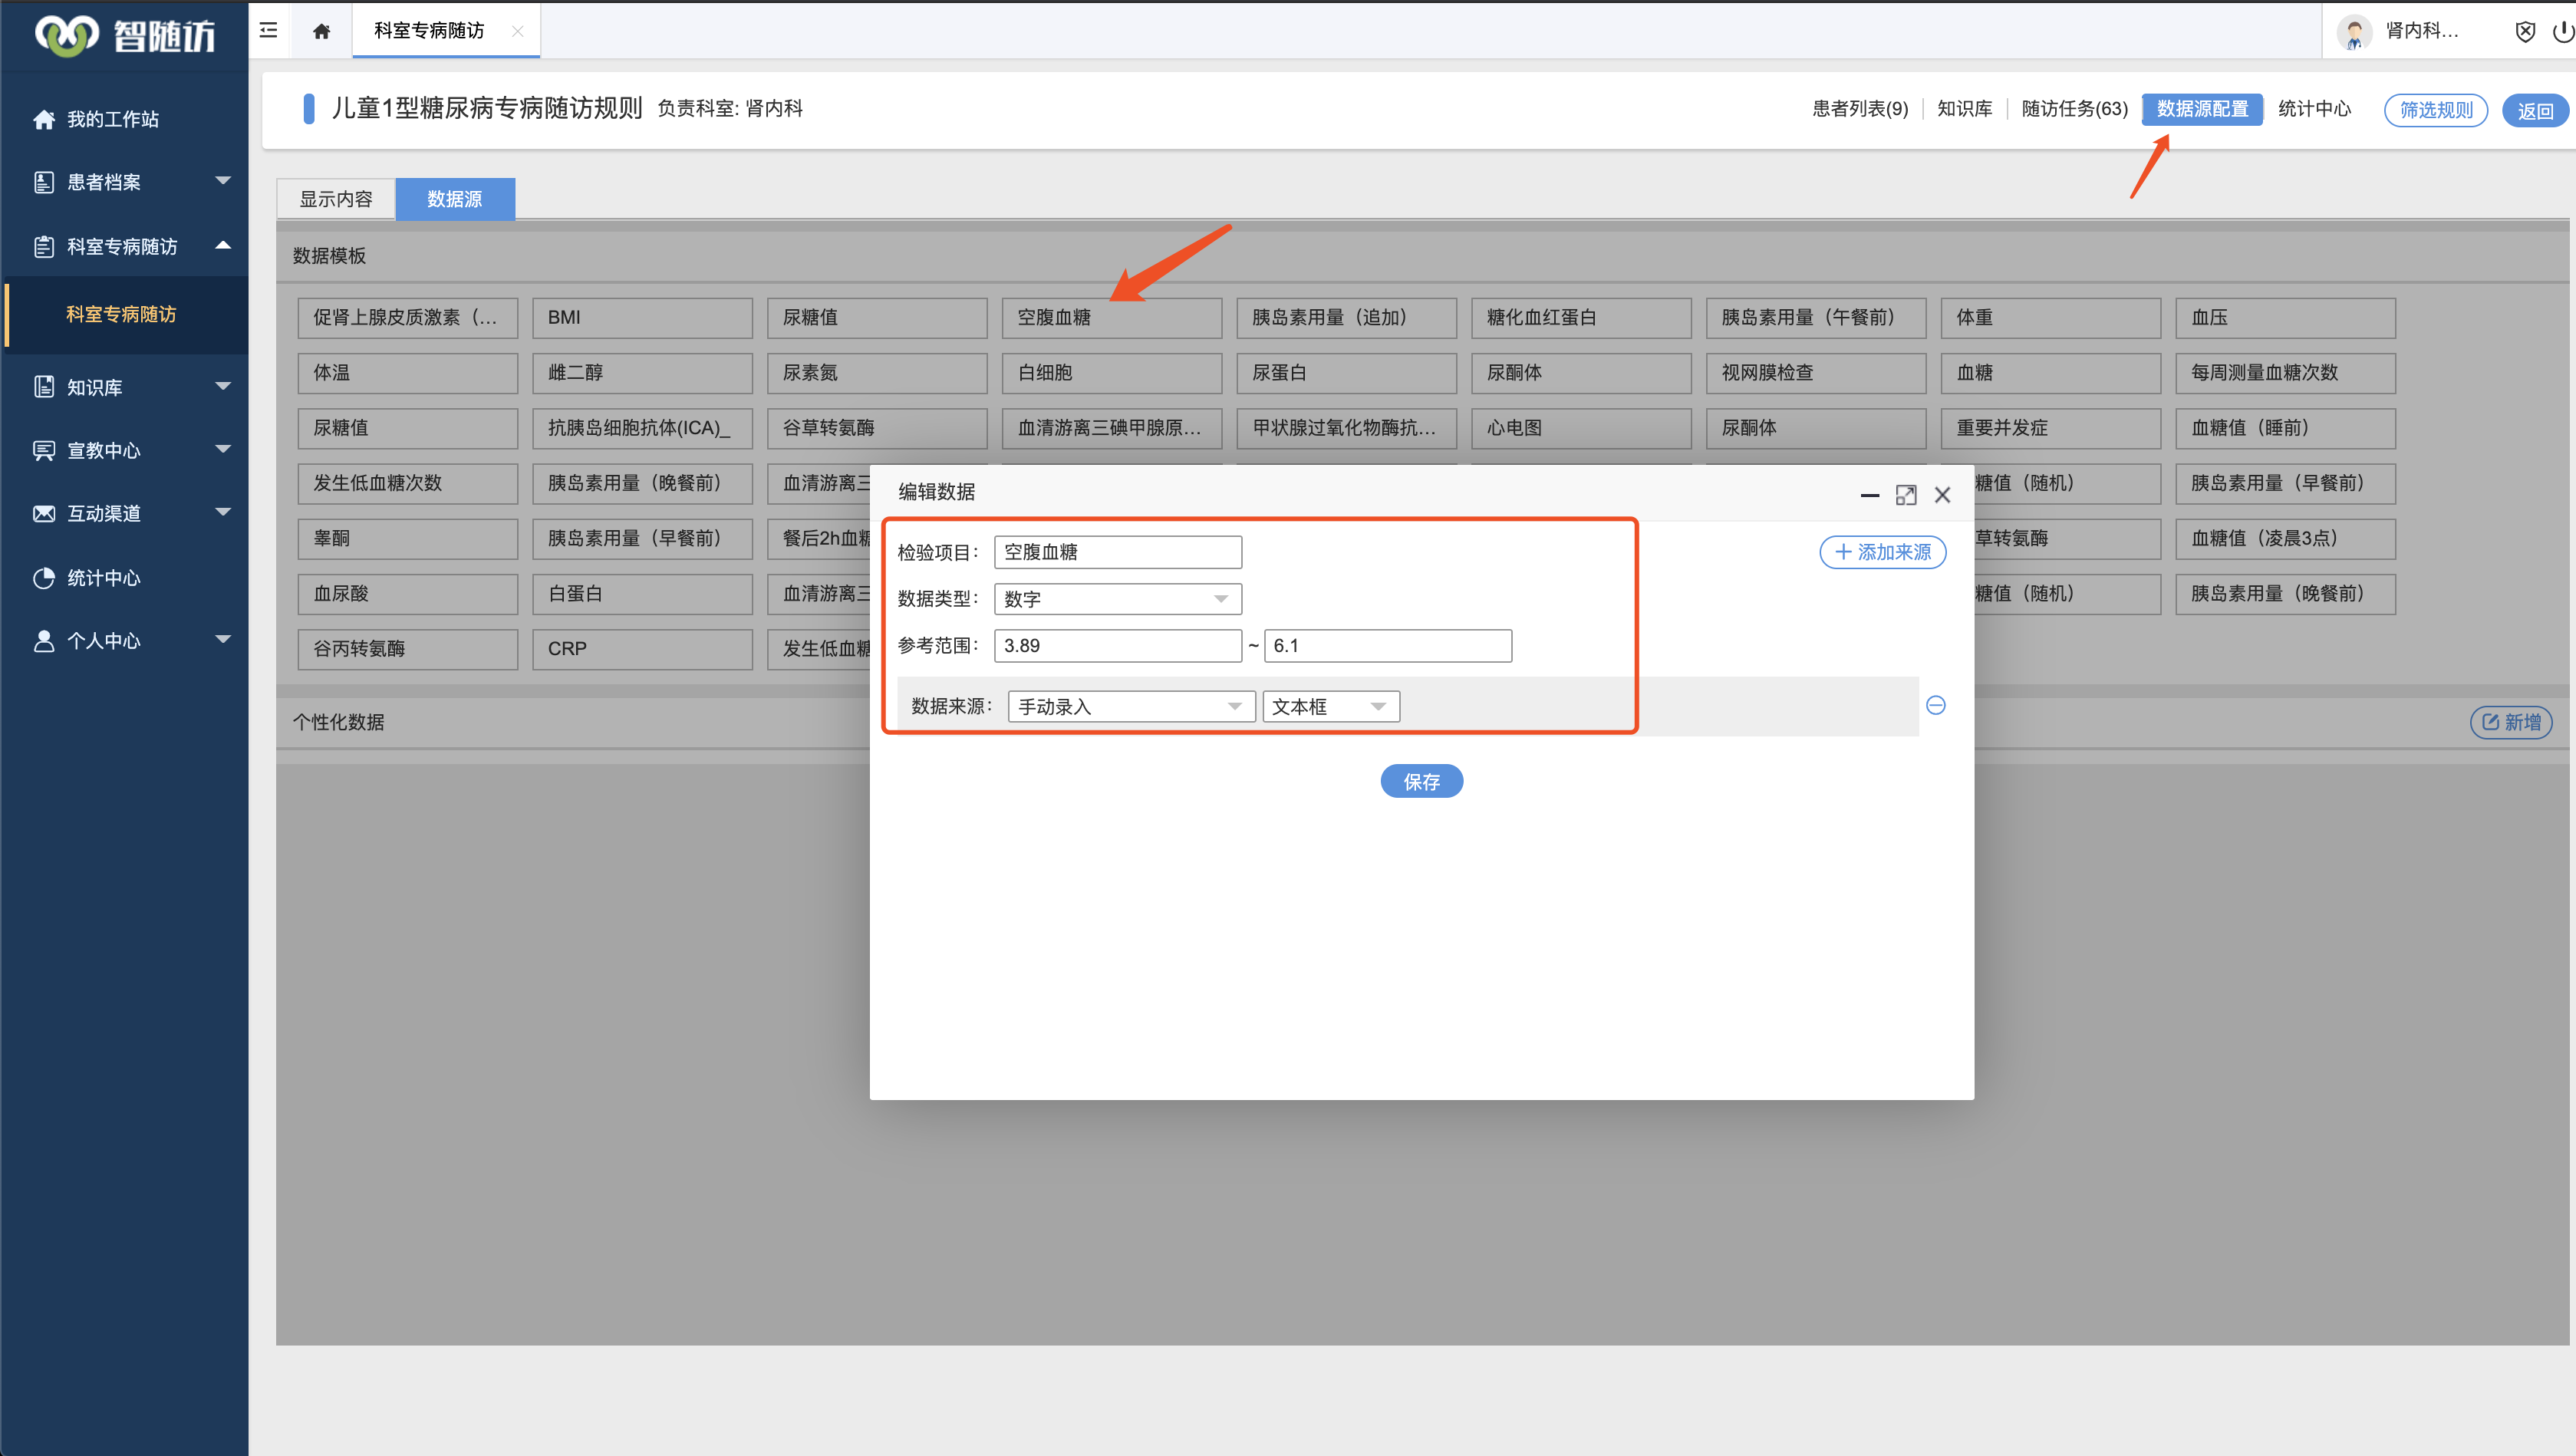The image size is (2576, 1456).
Task: Open 统计中心 header link
Action: [x=2314, y=108]
